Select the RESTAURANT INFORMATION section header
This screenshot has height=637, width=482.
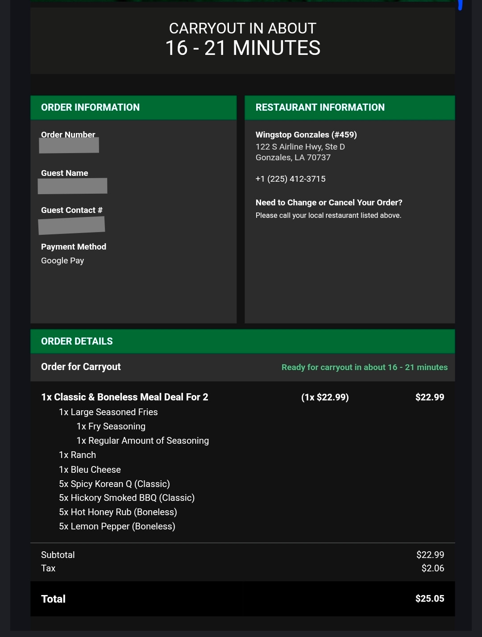coord(320,108)
